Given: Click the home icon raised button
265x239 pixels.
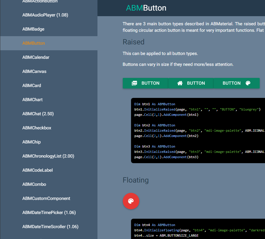Looking at the screenshot, I should click(x=191, y=83).
